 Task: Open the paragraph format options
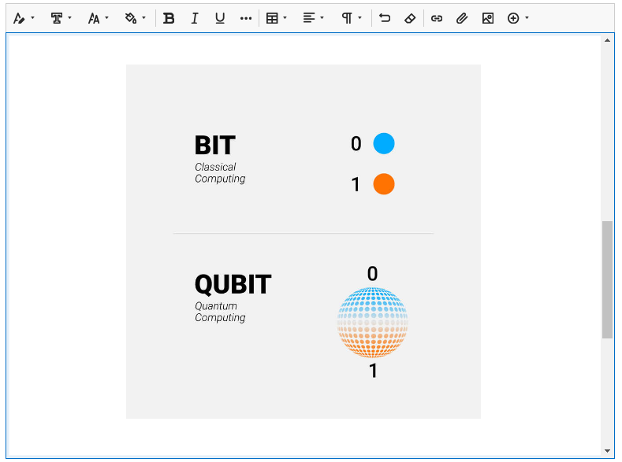click(351, 18)
